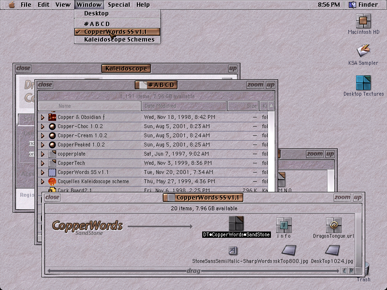
Task: Click zoom button on the window behind at right
Action: pos(315,154)
